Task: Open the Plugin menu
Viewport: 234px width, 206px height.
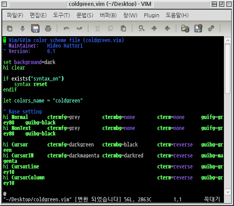Action: point(152,16)
